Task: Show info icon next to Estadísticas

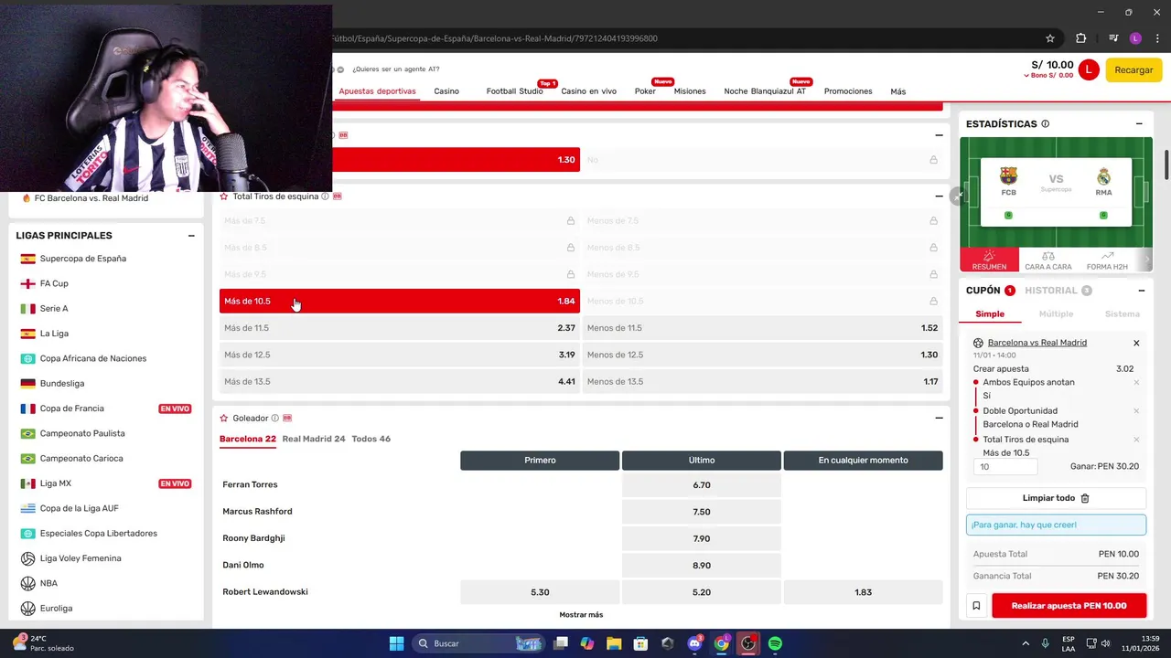Action: 1045,123
